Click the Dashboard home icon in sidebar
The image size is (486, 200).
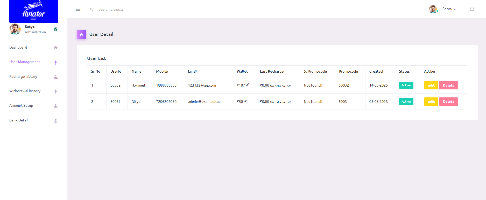[56, 48]
